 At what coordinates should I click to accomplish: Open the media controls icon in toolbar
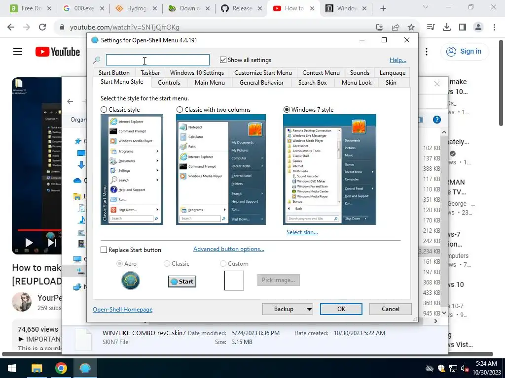coord(431,28)
